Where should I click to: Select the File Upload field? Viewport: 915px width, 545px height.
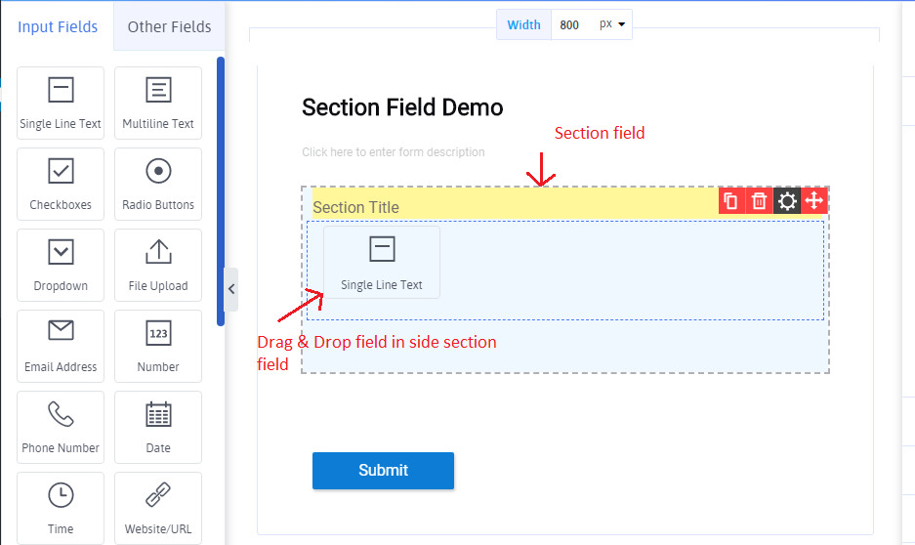pyautogui.click(x=158, y=265)
